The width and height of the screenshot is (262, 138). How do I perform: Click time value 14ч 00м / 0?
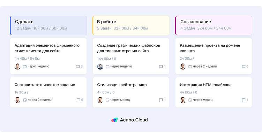pyautogui.click(x=107, y=59)
